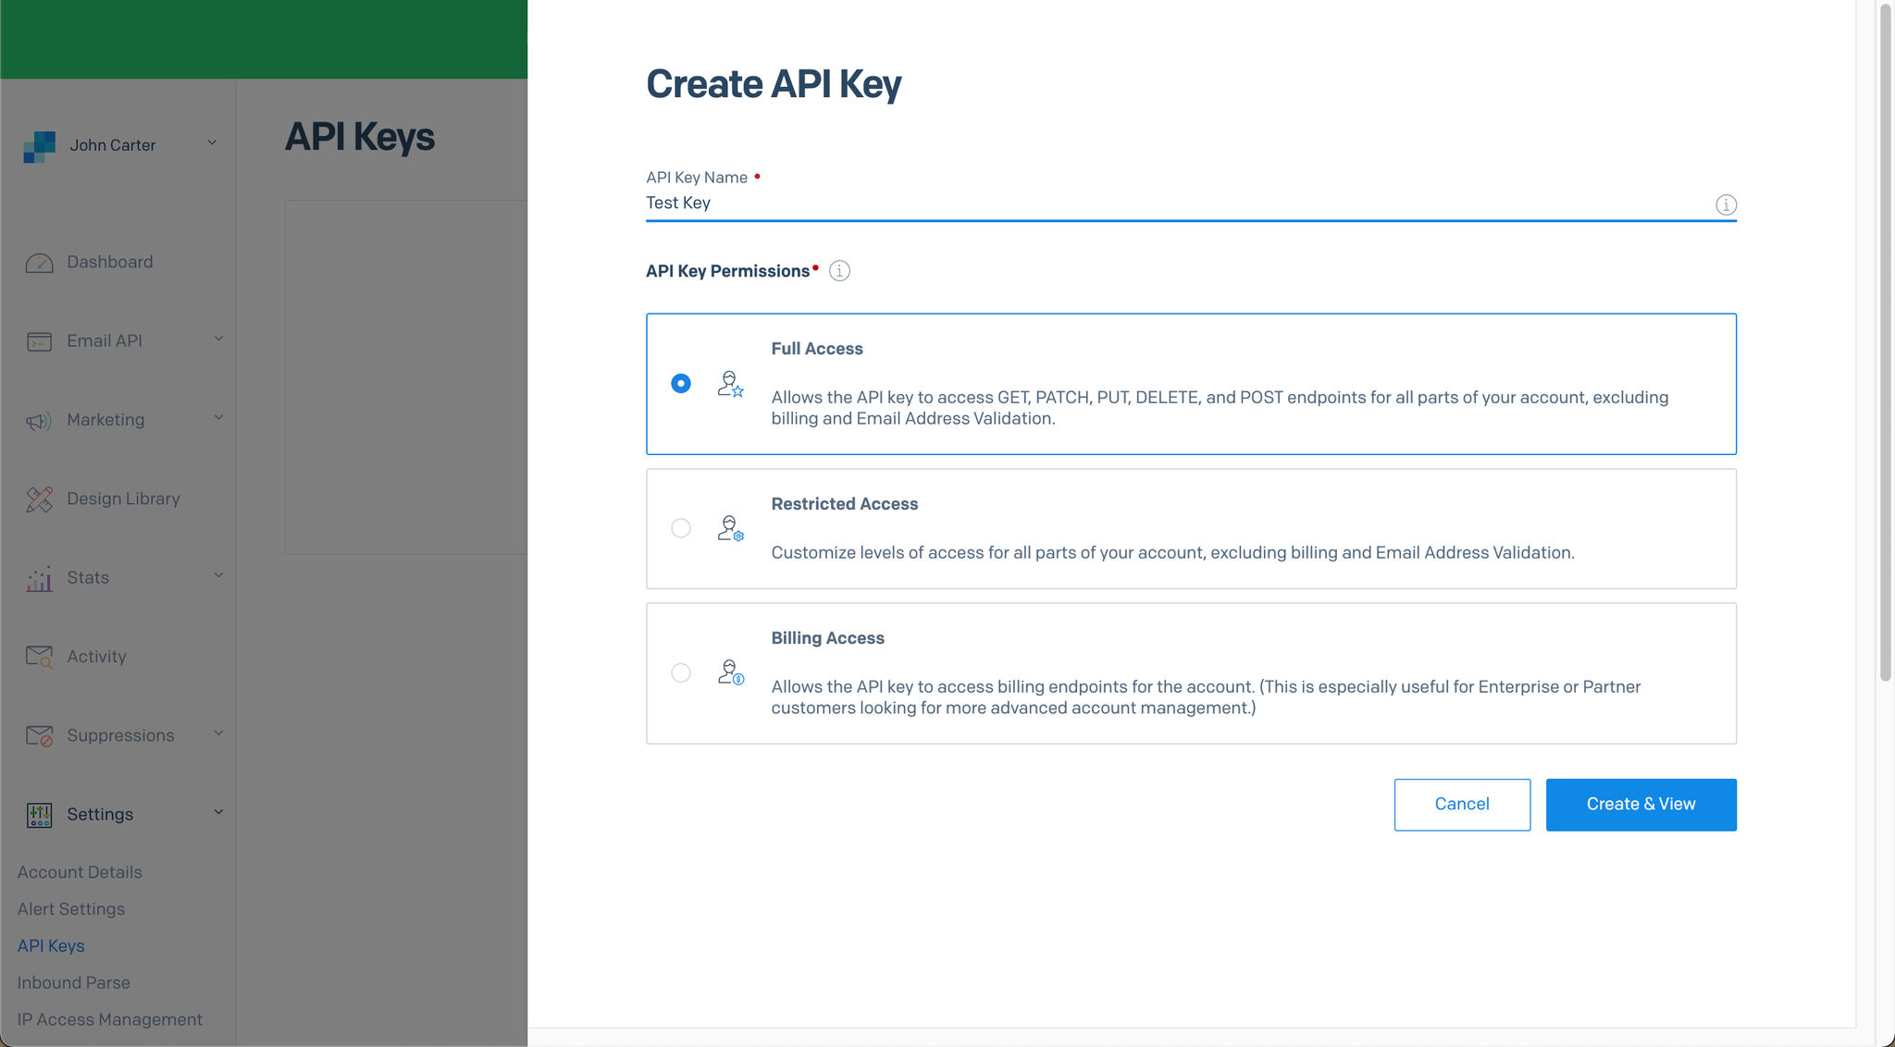This screenshot has width=1895, height=1047.
Task: Click the Billing Access user dollar icon
Action: point(730,672)
